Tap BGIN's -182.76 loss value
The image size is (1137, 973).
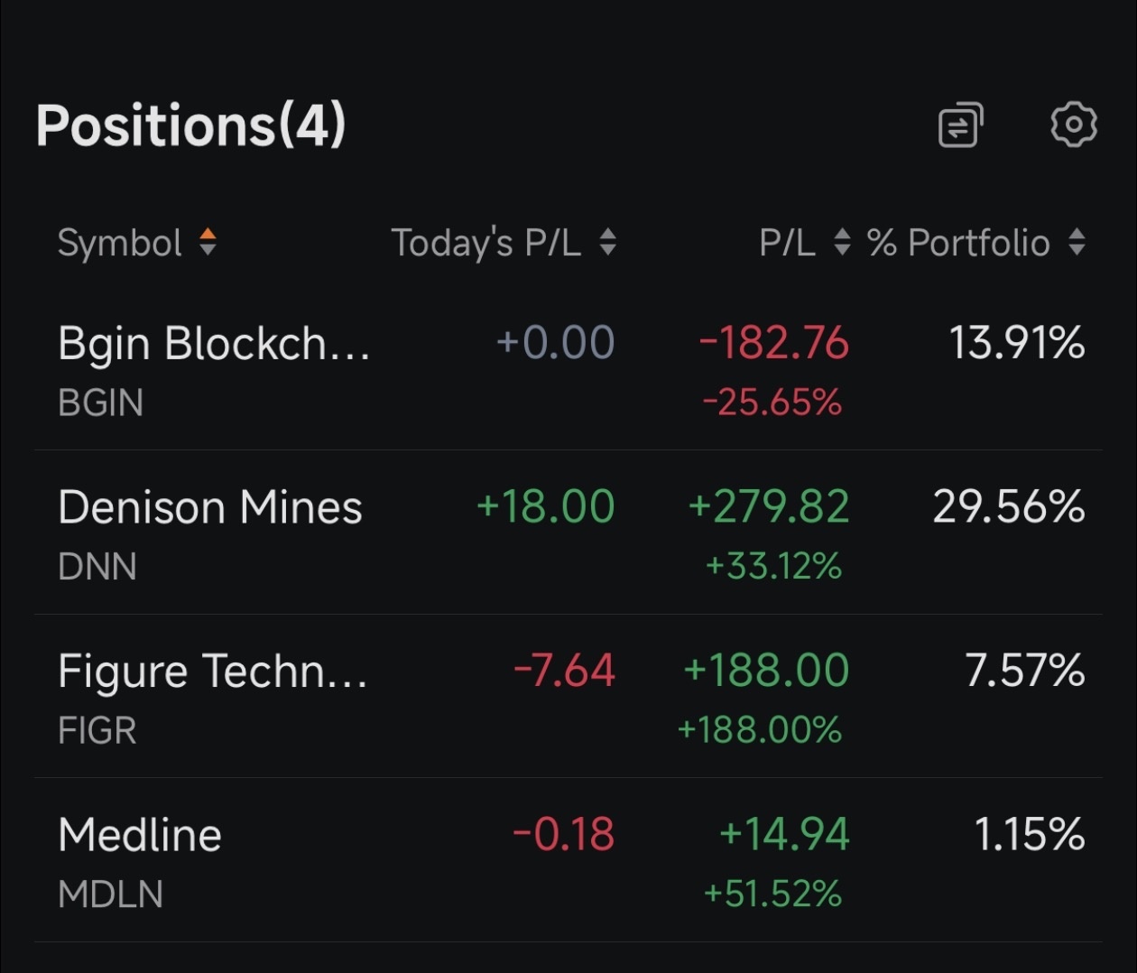(x=774, y=343)
